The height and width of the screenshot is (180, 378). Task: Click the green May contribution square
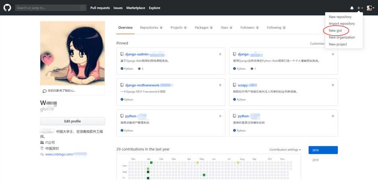[204, 175]
